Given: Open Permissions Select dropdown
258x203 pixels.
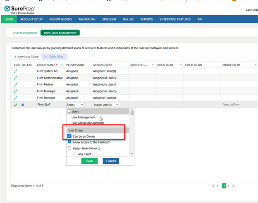Looking at the screenshot, I should pos(75,105).
